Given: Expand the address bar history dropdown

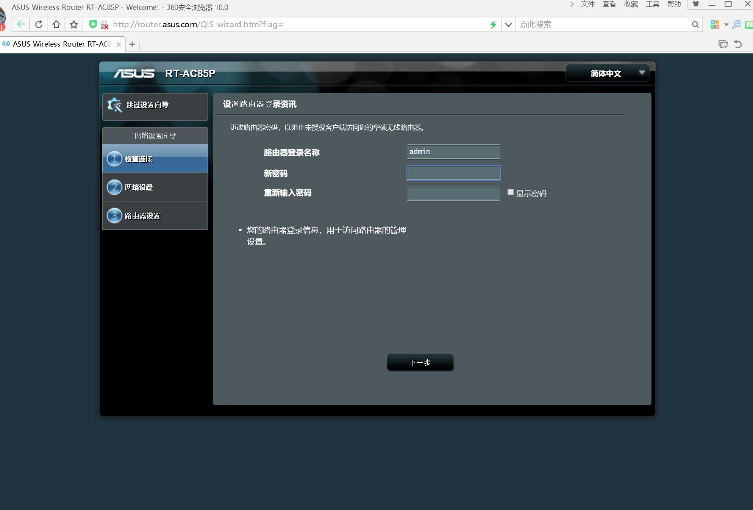Looking at the screenshot, I should click(x=508, y=25).
